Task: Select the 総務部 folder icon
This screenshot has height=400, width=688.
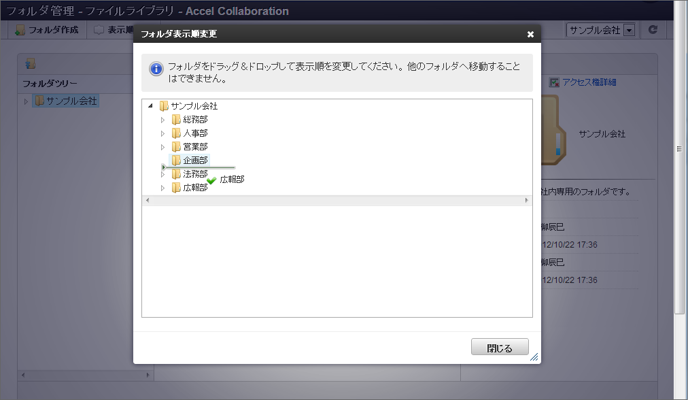Action: click(176, 120)
